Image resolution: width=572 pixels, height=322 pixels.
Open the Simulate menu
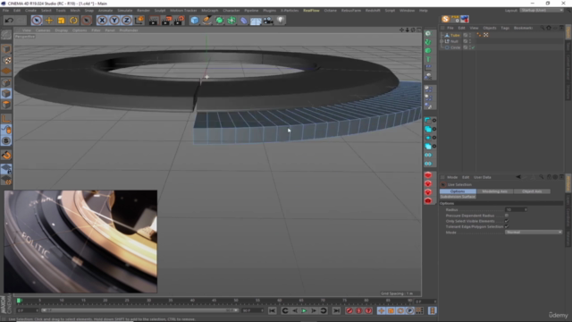point(125,11)
